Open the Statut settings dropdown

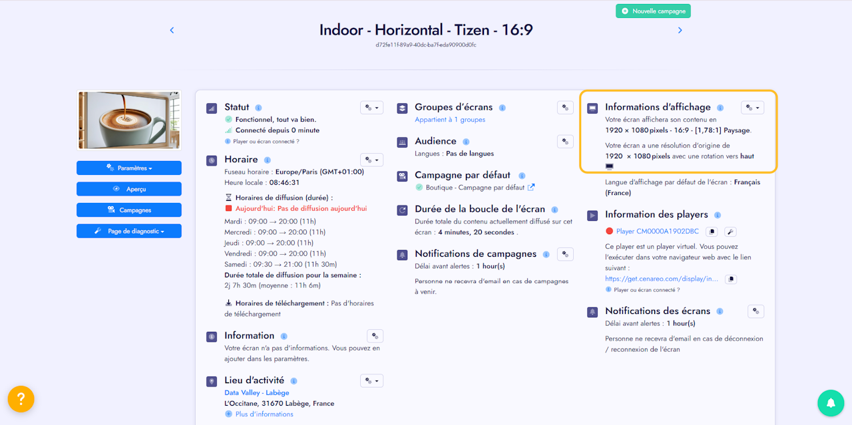click(371, 108)
